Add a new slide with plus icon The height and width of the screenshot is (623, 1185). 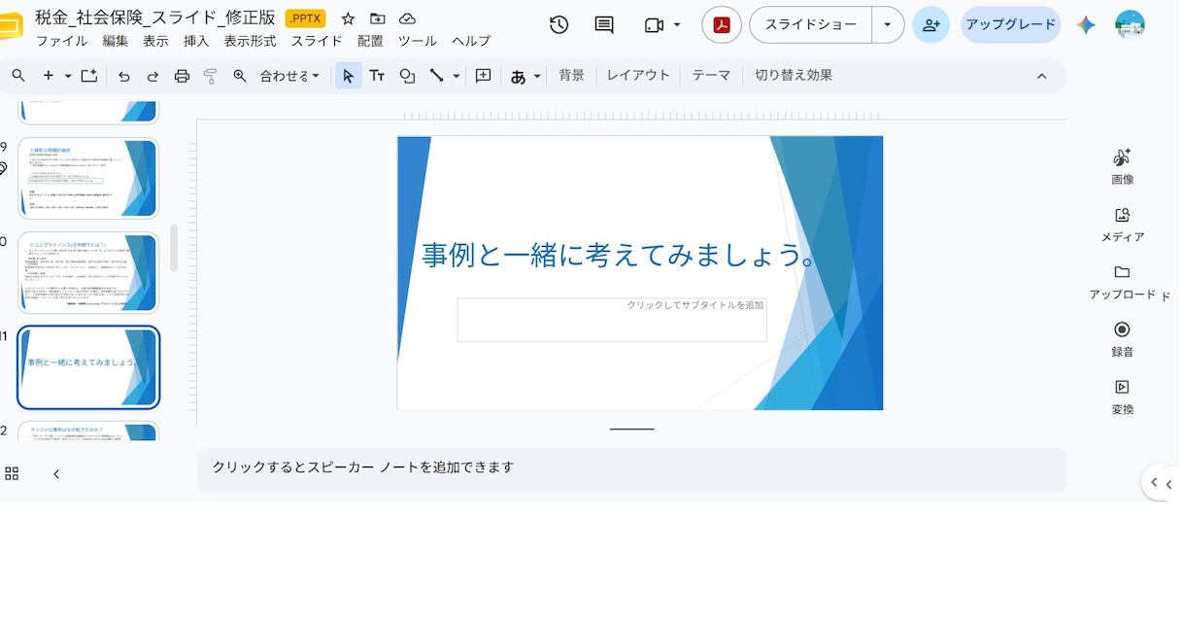tap(48, 76)
